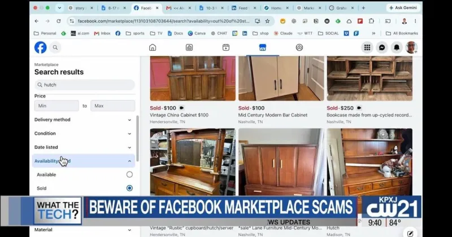Open the Chrome three-dot menu
The image size is (452, 237).
click(x=415, y=21)
